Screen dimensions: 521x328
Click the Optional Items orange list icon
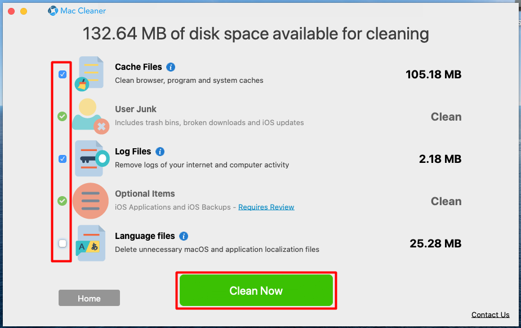(90, 201)
